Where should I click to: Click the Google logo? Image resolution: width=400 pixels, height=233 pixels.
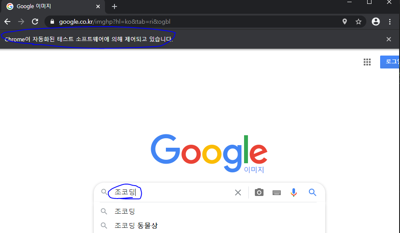(209, 153)
